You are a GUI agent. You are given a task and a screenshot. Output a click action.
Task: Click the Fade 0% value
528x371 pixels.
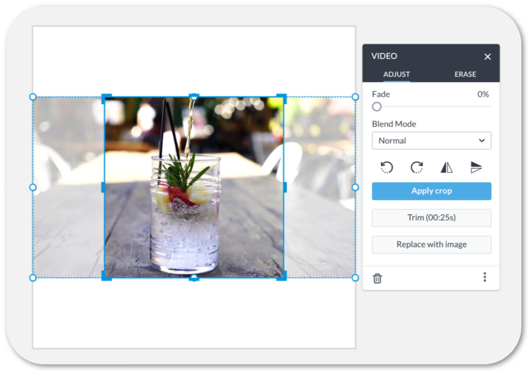click(x=483, y=94)
